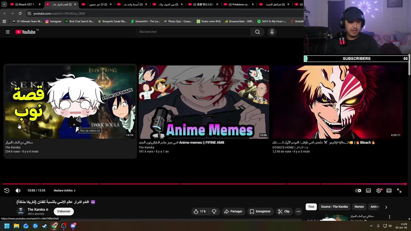This screenshot has height=231, width=411.
Task: Dislike the video
Action: click(x=214, y=211)
